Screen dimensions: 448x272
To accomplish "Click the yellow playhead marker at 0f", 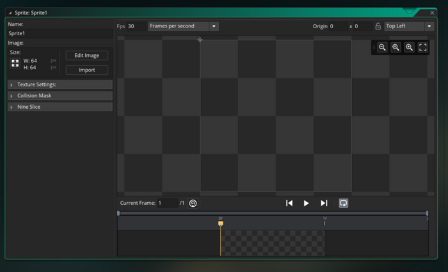I will [221, 223].
